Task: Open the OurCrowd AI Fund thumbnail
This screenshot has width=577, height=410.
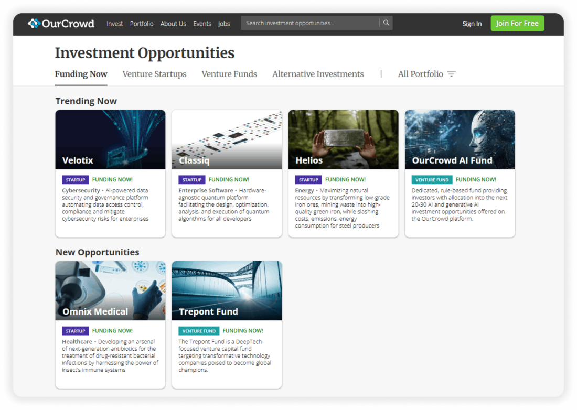Action: tap(460, 139)
